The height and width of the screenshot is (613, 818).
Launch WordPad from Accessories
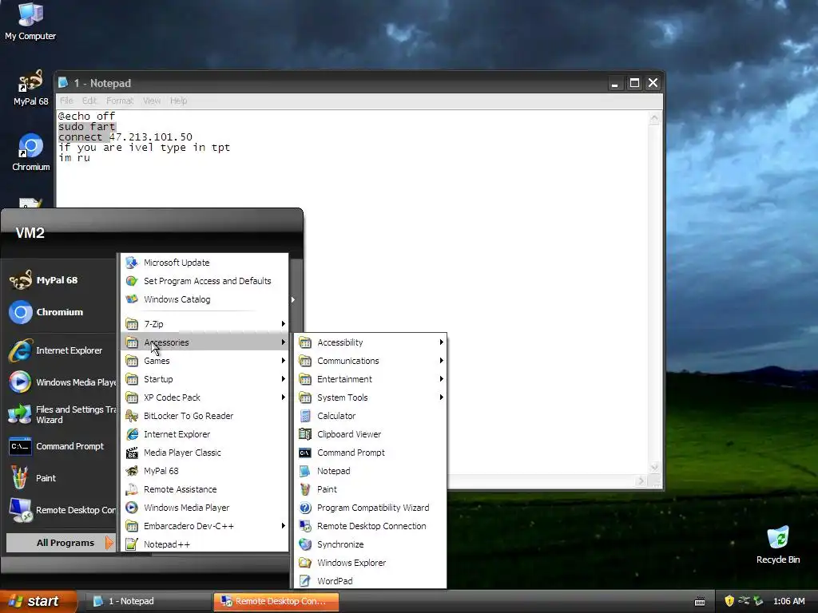click(371, 581)
